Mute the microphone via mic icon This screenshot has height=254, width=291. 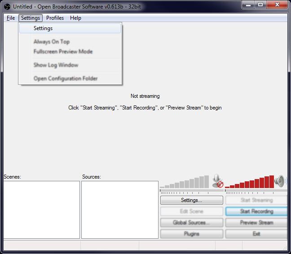pos(217,181)
